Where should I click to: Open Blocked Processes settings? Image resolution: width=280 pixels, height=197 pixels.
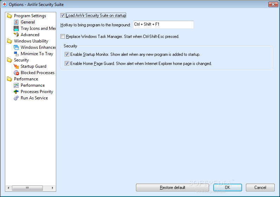(38, 73)
